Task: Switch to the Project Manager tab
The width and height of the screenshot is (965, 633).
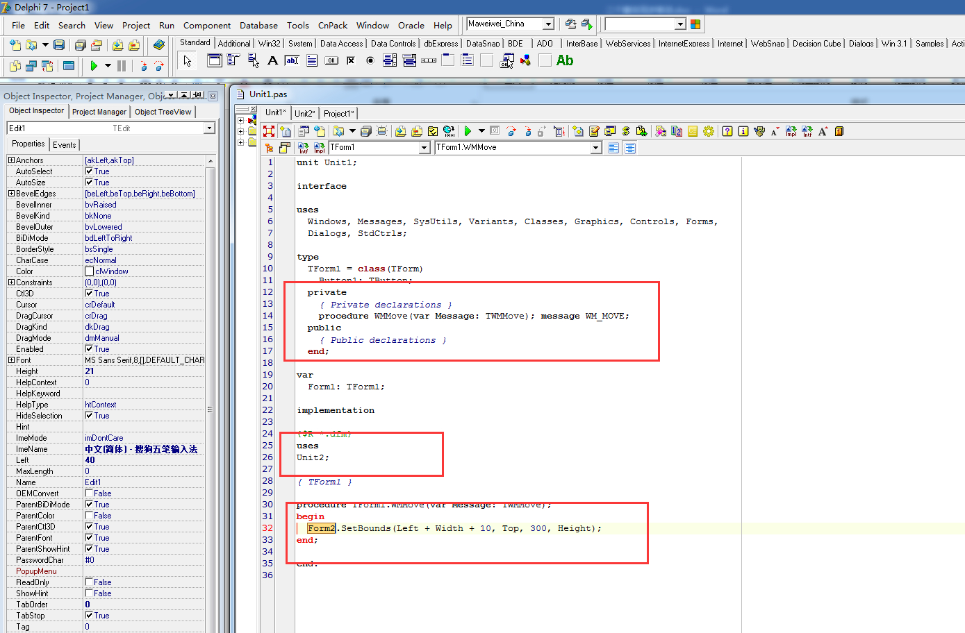Action: coord(99,112)
